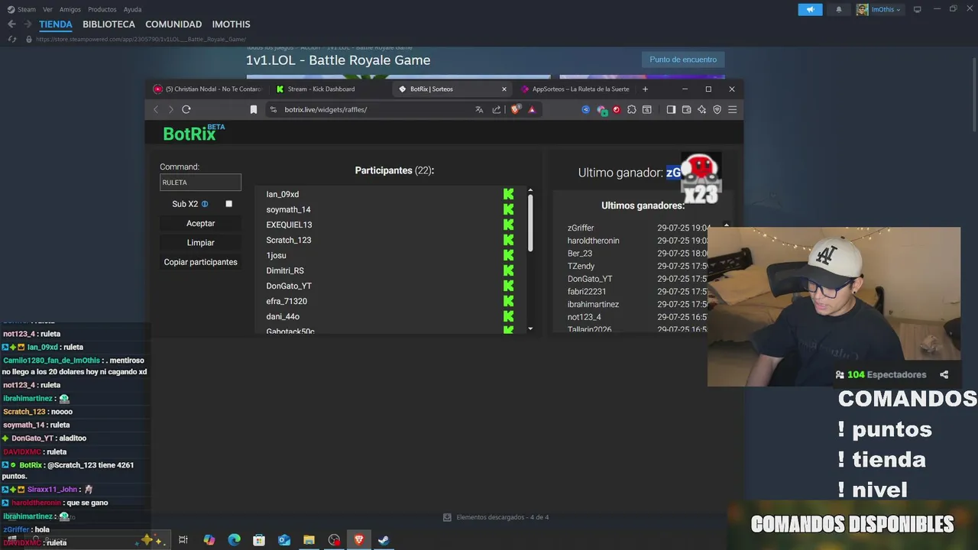This screenshot has height=550, width=978.
Task: Open the Amigos menu in Steam
Action: click(70, 9)
